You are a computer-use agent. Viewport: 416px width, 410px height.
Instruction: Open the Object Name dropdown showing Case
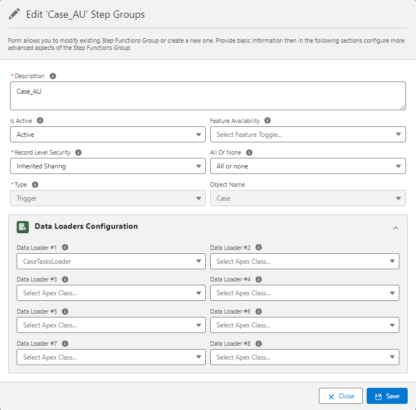308,198
